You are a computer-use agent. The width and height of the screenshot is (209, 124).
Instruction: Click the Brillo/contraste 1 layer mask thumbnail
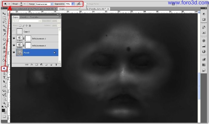(x=28, y=39)
